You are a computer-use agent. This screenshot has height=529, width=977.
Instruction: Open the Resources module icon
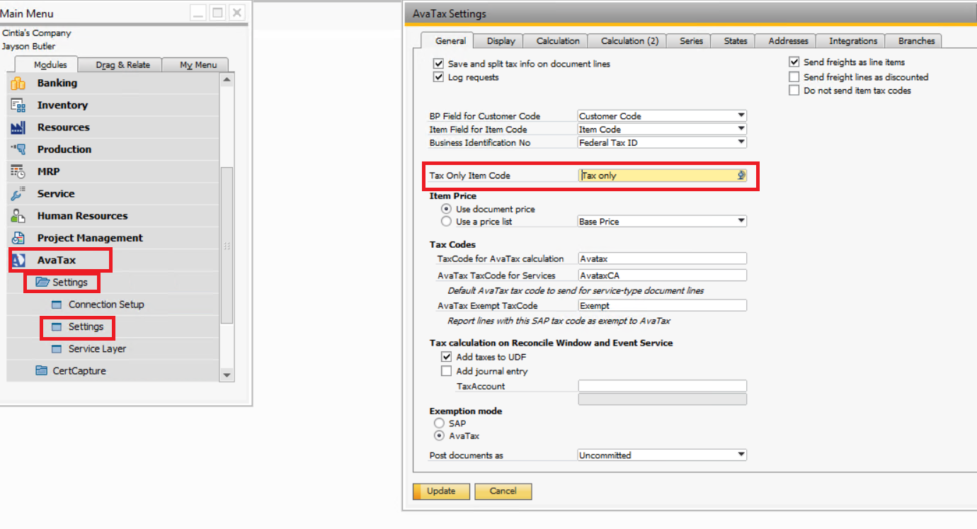(18, 127)
